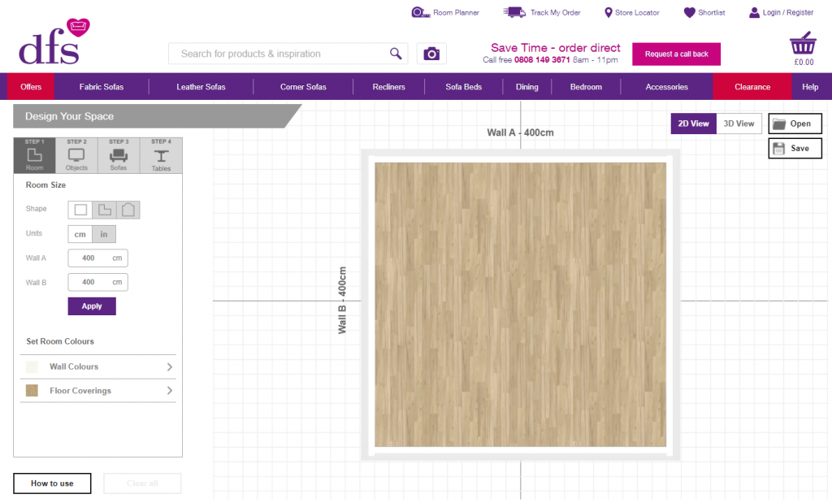Screen dimensions: 832x503
Task: Click the Wall A length input field
Action: (x=97, y=258)
